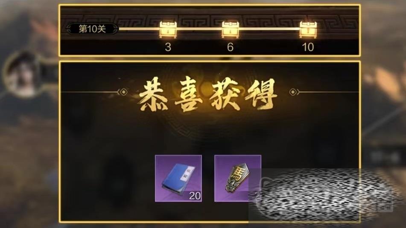The height and width of the screenshot is (228, 406).
Task: Click progress bar between 第10关 and chest 3
Action: click(139, 29)
